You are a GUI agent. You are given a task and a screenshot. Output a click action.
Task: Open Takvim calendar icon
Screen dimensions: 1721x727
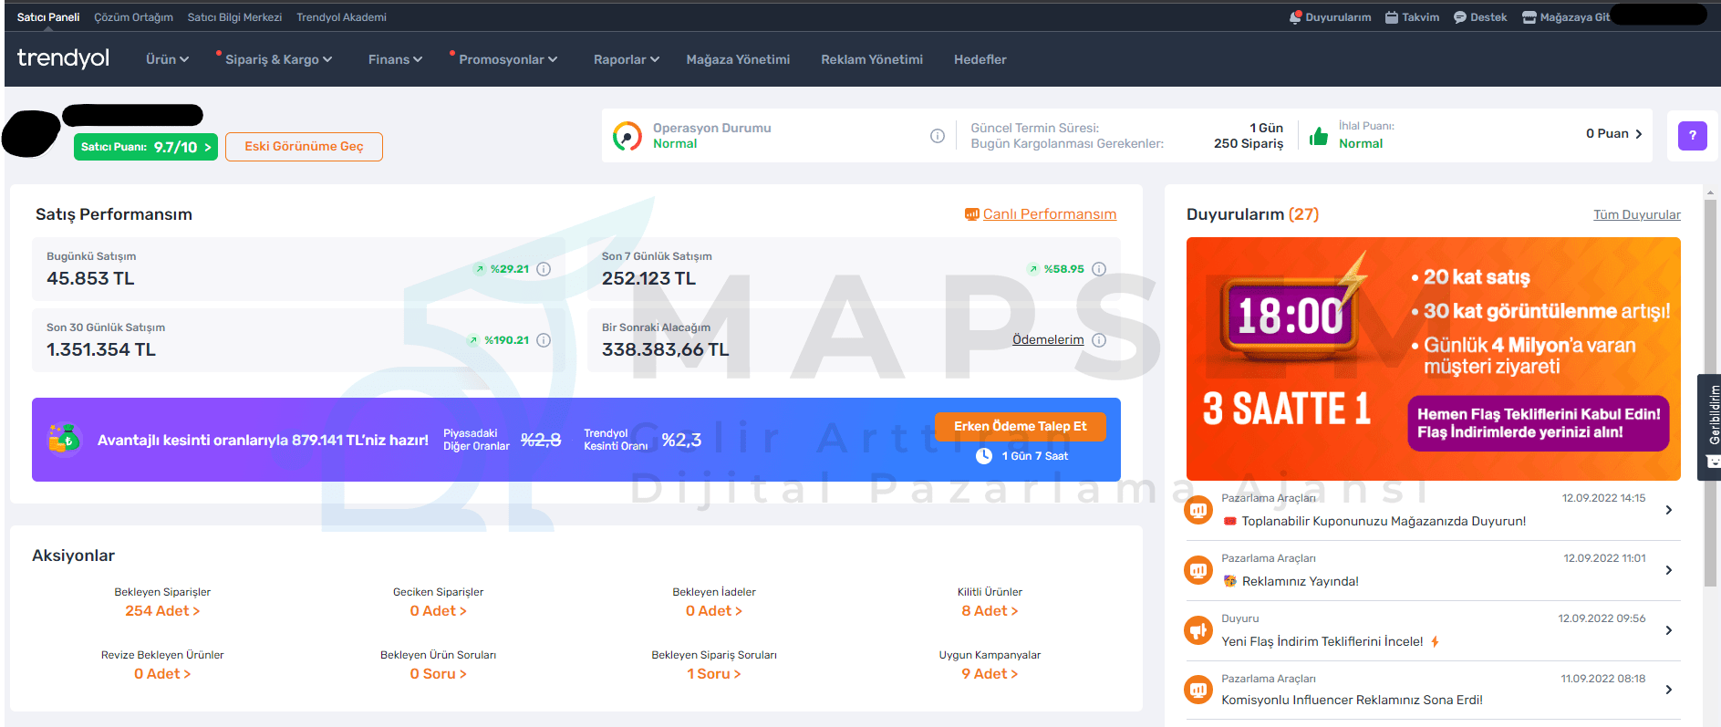pos(1392,17)
